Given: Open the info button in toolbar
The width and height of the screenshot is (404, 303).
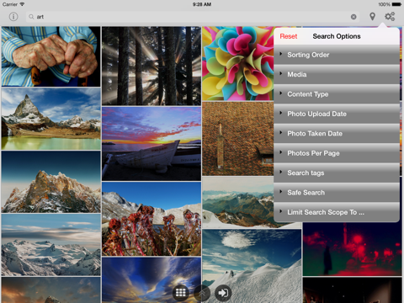Looking at the screenshot, I should tap(13, 17).
